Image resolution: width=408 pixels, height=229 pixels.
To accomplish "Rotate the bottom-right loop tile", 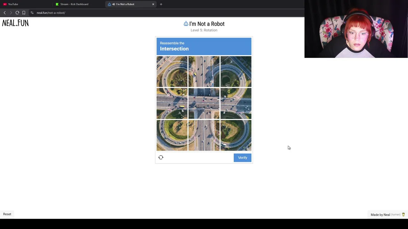I will pyautogui.click(x=236, y=135).
